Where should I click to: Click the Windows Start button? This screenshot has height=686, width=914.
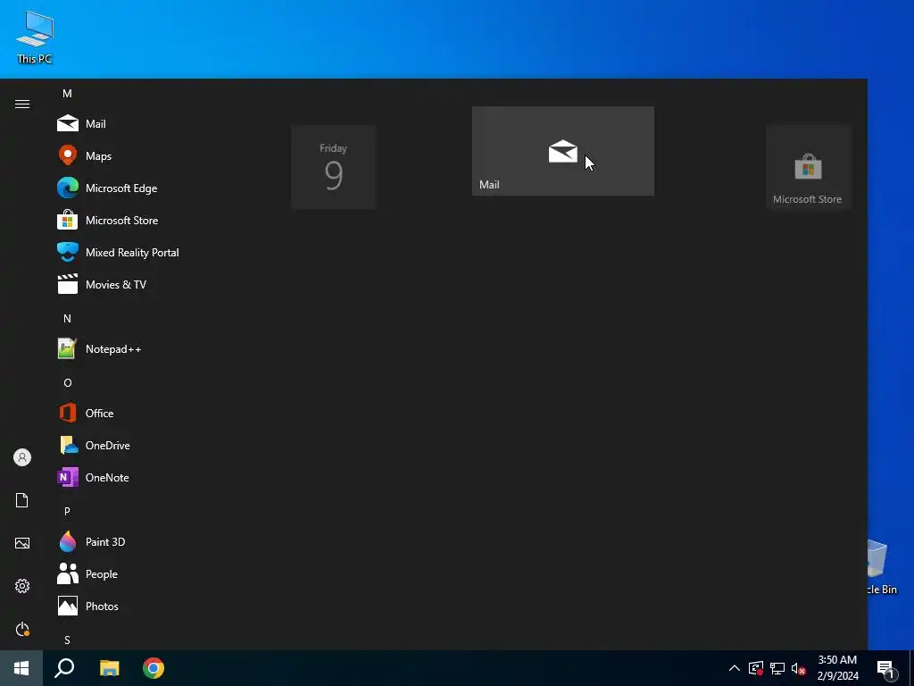[x=21, y=668]
